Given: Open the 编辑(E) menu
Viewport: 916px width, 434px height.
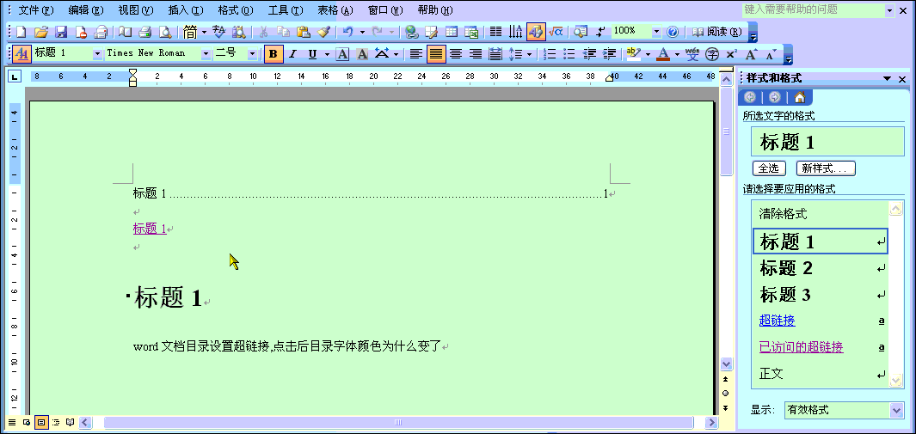Looking at the screenshot, I should click(85, 10).
